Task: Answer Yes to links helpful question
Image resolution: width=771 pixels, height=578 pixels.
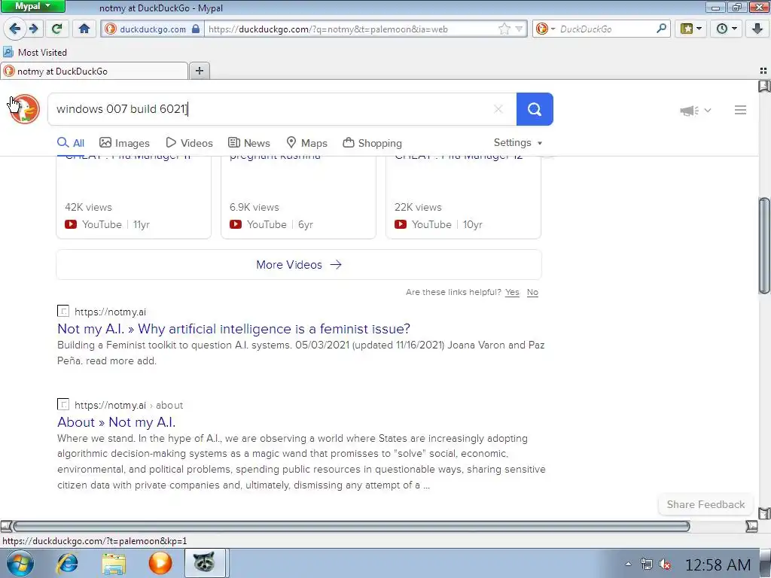Action: pos(512,292)
